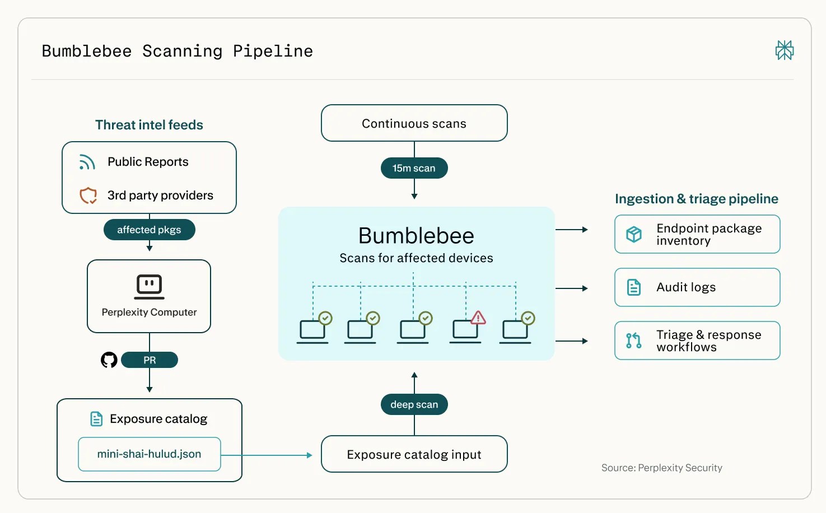This screenshot has width=826, height=513.
Task: Click the Source: Perplexity Security caption
Action: (662, 468)
